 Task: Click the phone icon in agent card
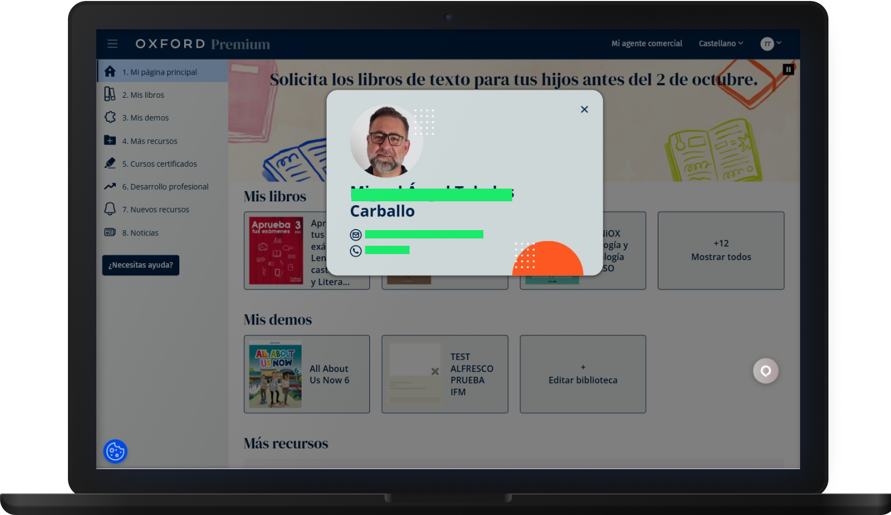[356, 251]
